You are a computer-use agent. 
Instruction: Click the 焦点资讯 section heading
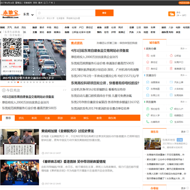(77, 43)
